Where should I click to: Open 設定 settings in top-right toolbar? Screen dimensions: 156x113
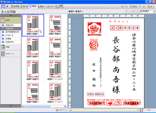[134, 6]
